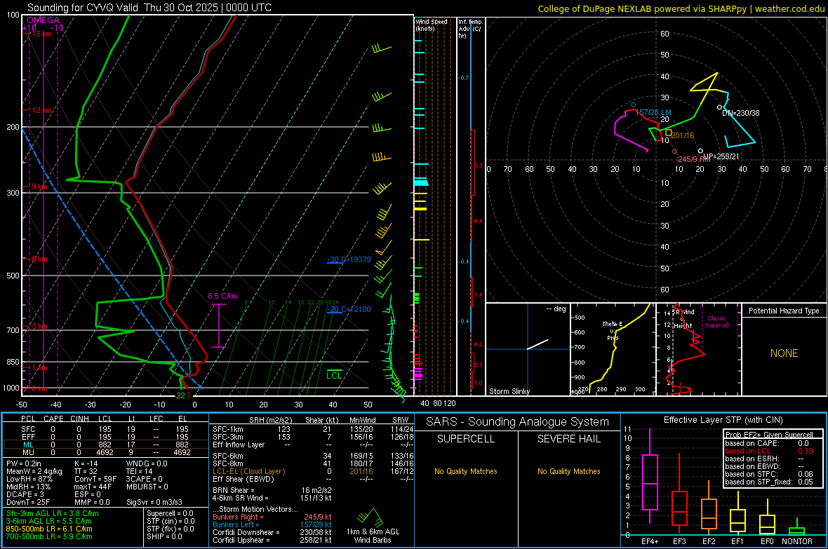Click the Corfidi Downshear = row
The image size is (828, 549).
click(272, 532)
